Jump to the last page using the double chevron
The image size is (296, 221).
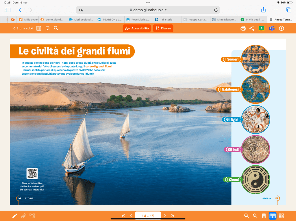(173, 216)
